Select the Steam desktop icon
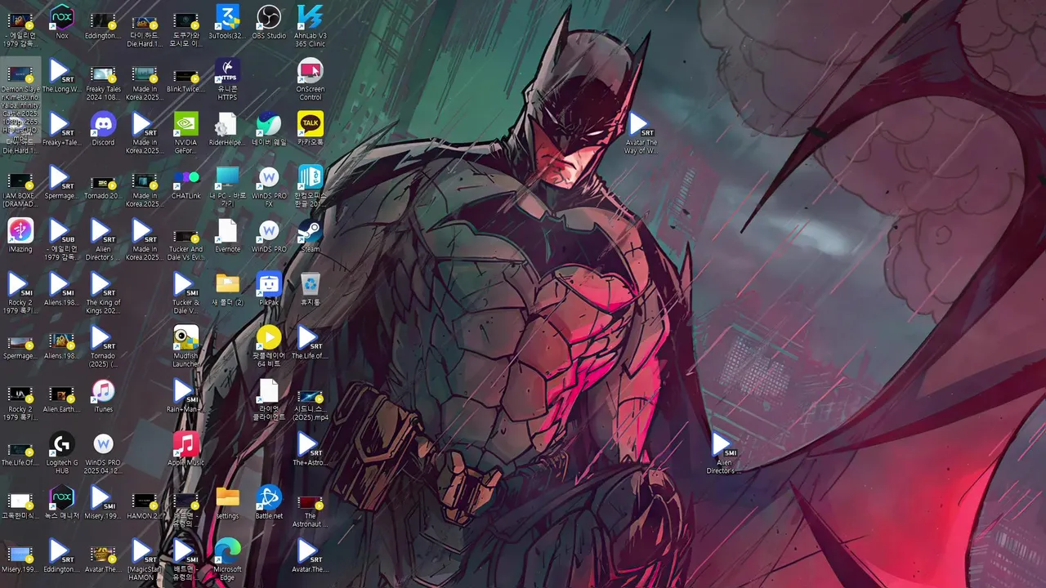1046x588 pixels. pyautogui.click(x=311, y=235)
